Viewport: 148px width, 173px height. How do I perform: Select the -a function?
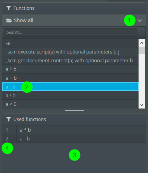click(70, 43)
